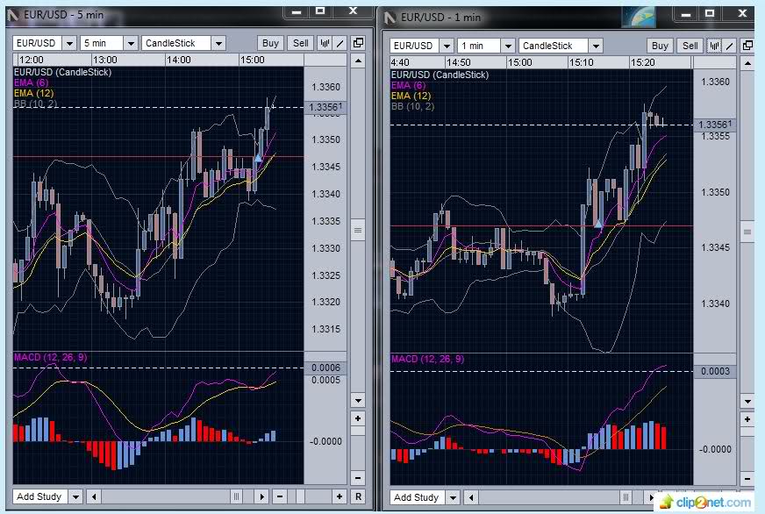
Task: Click EMA (12) label in 1 min chart
Action: [x=411, y=96]
